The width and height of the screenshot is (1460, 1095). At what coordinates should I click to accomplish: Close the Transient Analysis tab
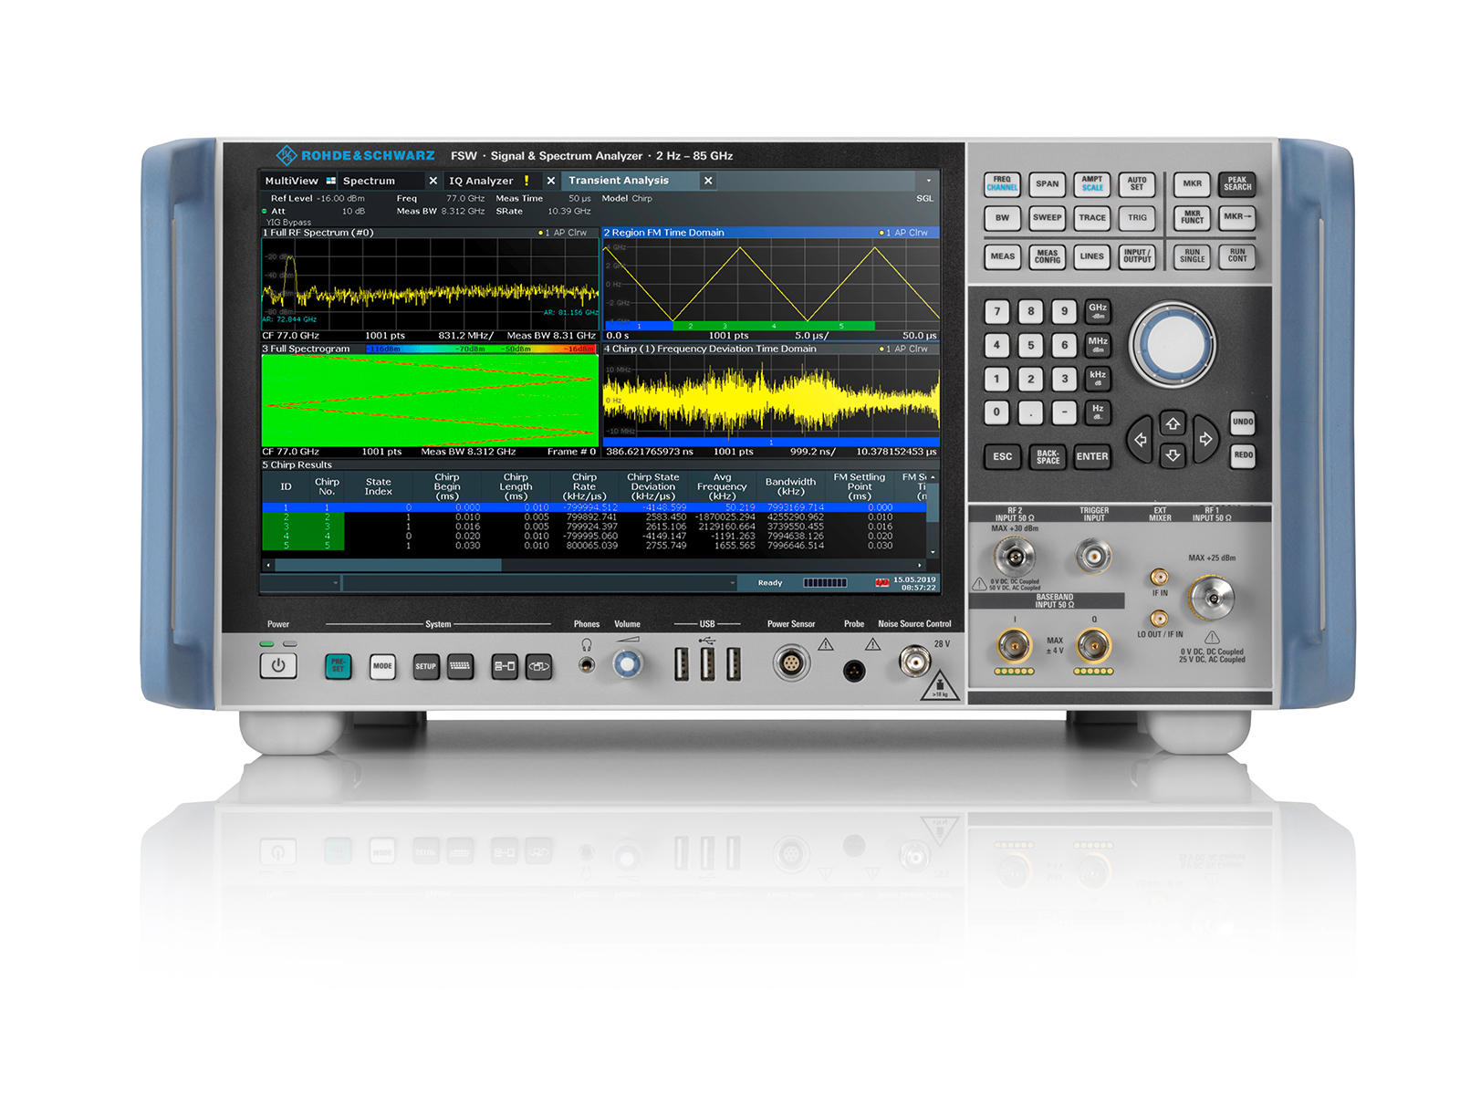[708, 181]
